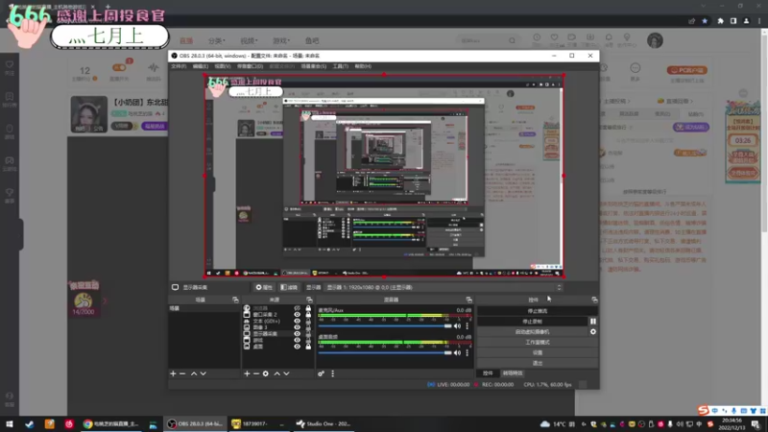Add a new source with Sources panel plus icon

coord(247,373)
